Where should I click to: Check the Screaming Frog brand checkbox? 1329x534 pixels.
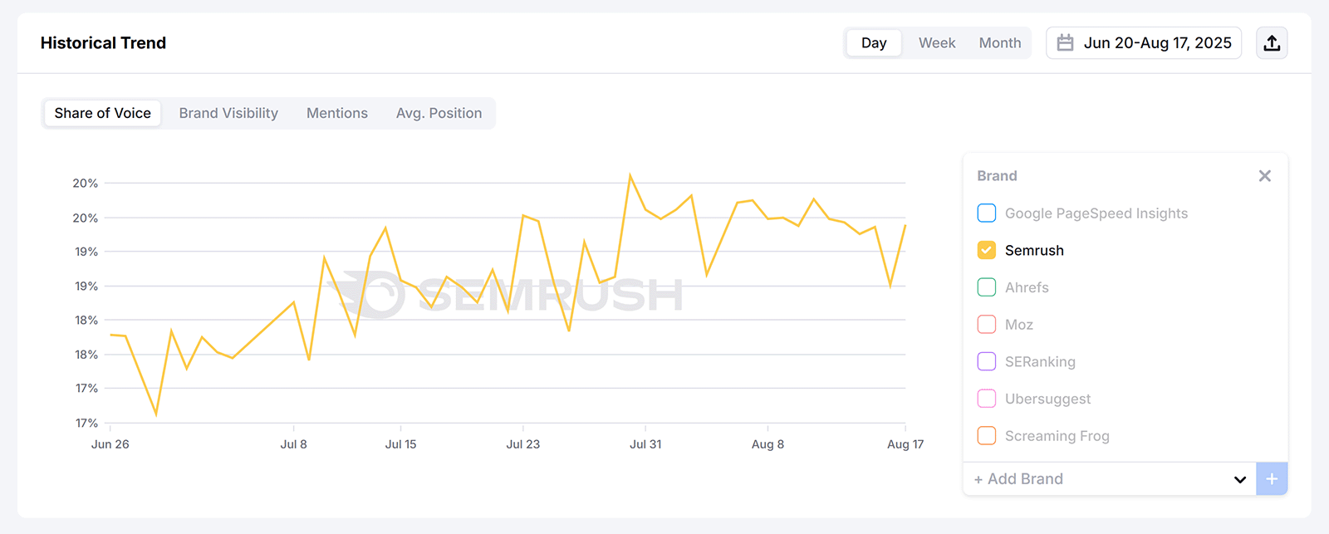tap(986, 435)
